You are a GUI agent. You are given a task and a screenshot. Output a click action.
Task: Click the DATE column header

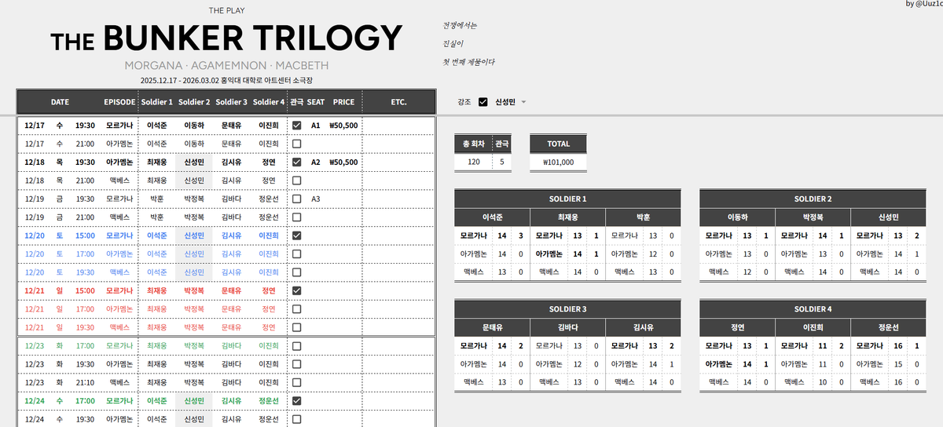[61, 102]
